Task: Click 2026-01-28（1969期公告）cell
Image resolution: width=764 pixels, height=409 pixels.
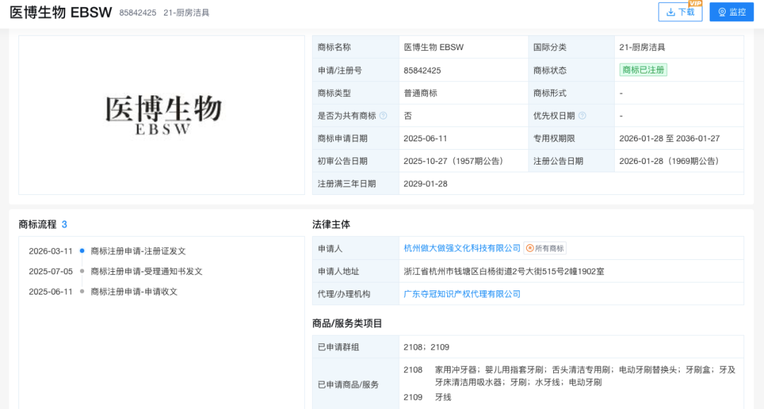Action: pyautogui.click(x=671, y=161)
